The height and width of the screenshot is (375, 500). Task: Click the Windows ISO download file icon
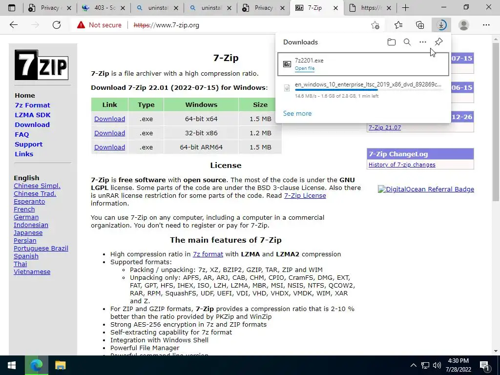pyautogui.click(x=287, y=88)
